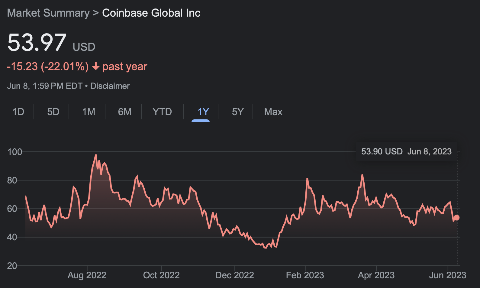Click the Dec 2022 axis label
This screenshot has width=480, height=288.
235,275
